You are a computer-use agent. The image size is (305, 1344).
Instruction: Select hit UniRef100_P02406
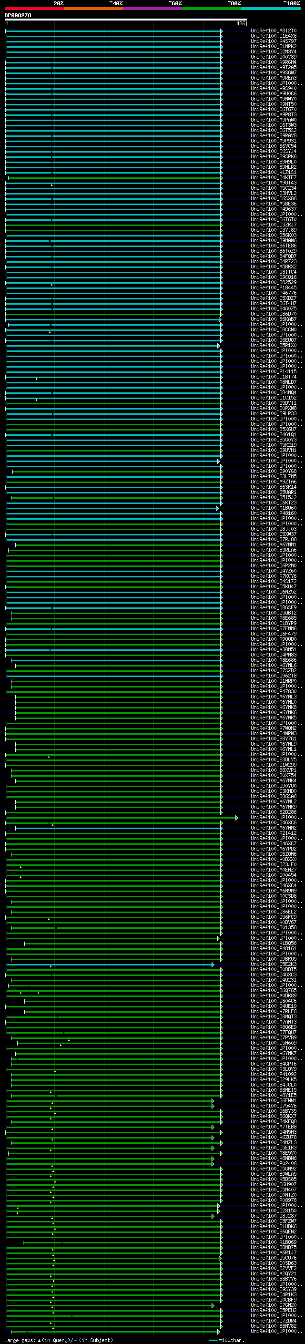(274, 1163)
